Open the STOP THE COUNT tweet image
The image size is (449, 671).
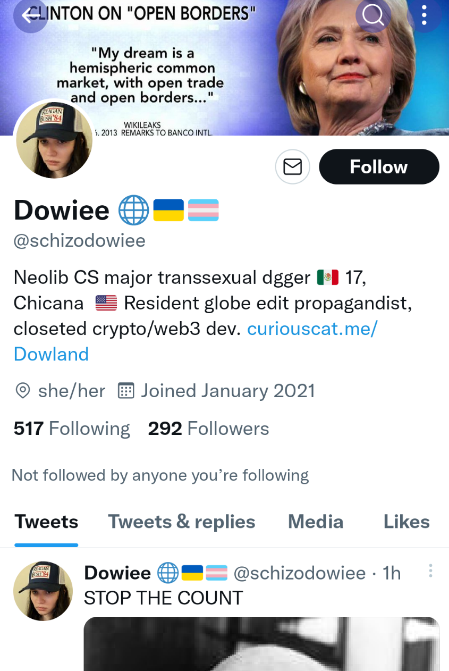click(261, 644)
